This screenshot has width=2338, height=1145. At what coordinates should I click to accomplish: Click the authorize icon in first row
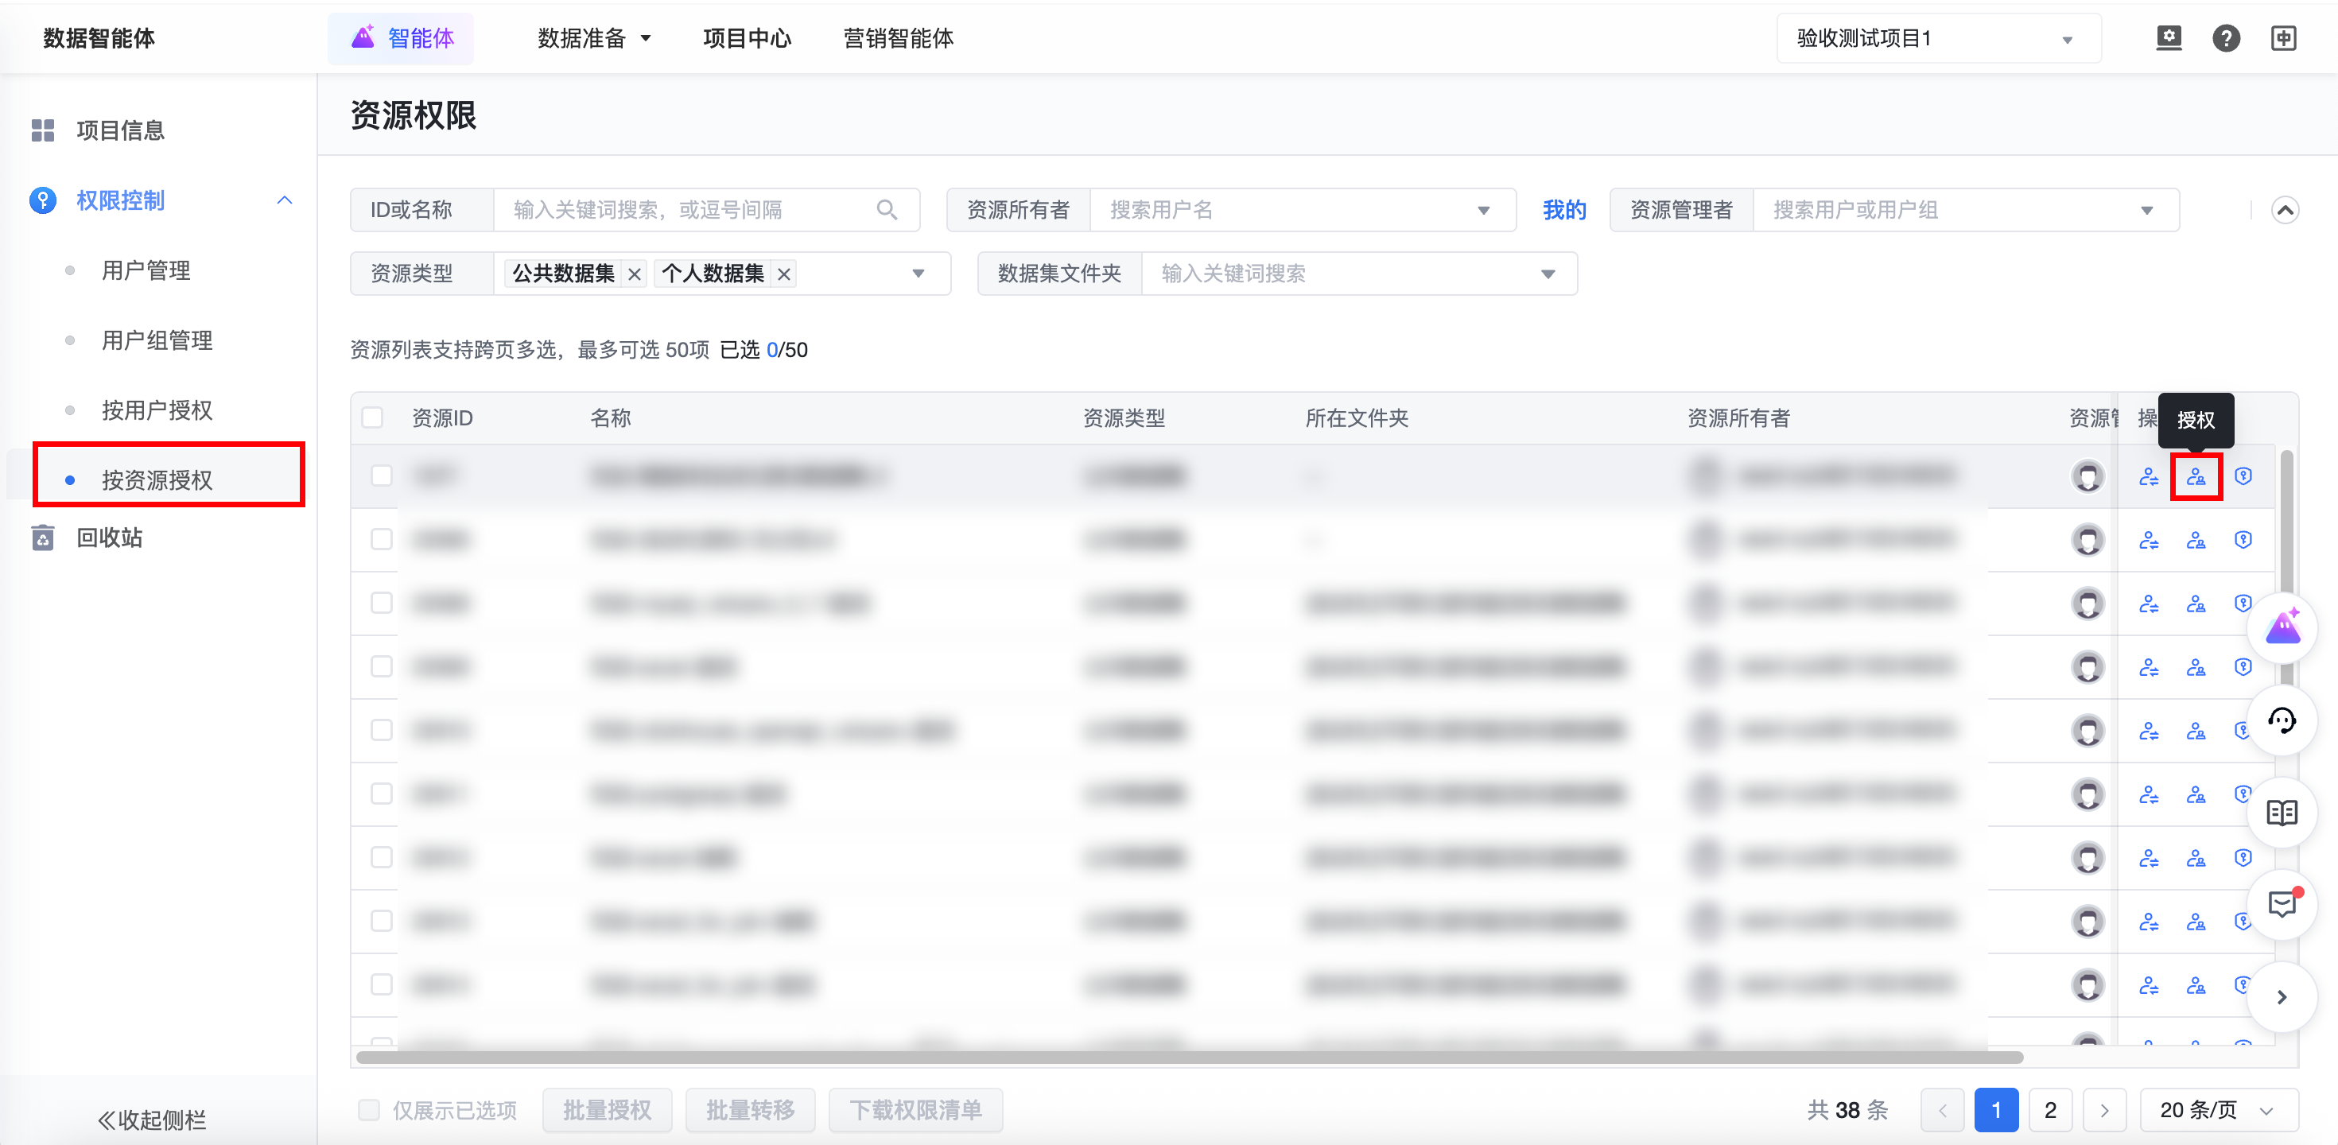point(2196,476)
